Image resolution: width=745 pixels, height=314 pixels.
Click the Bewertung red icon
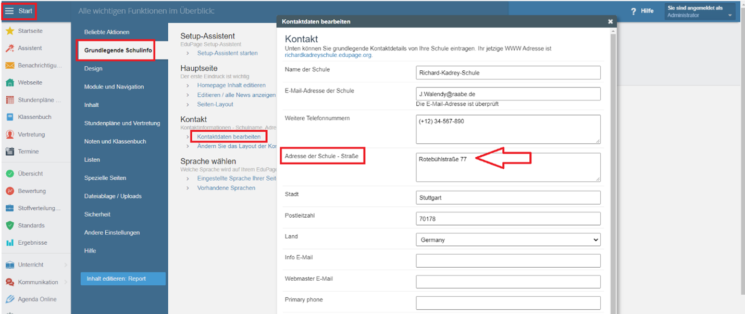[9, 191]
